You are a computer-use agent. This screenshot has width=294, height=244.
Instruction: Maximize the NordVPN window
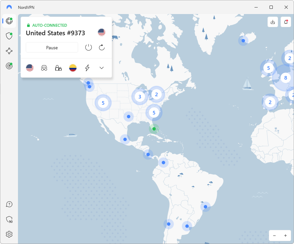(x=271, y=7)
